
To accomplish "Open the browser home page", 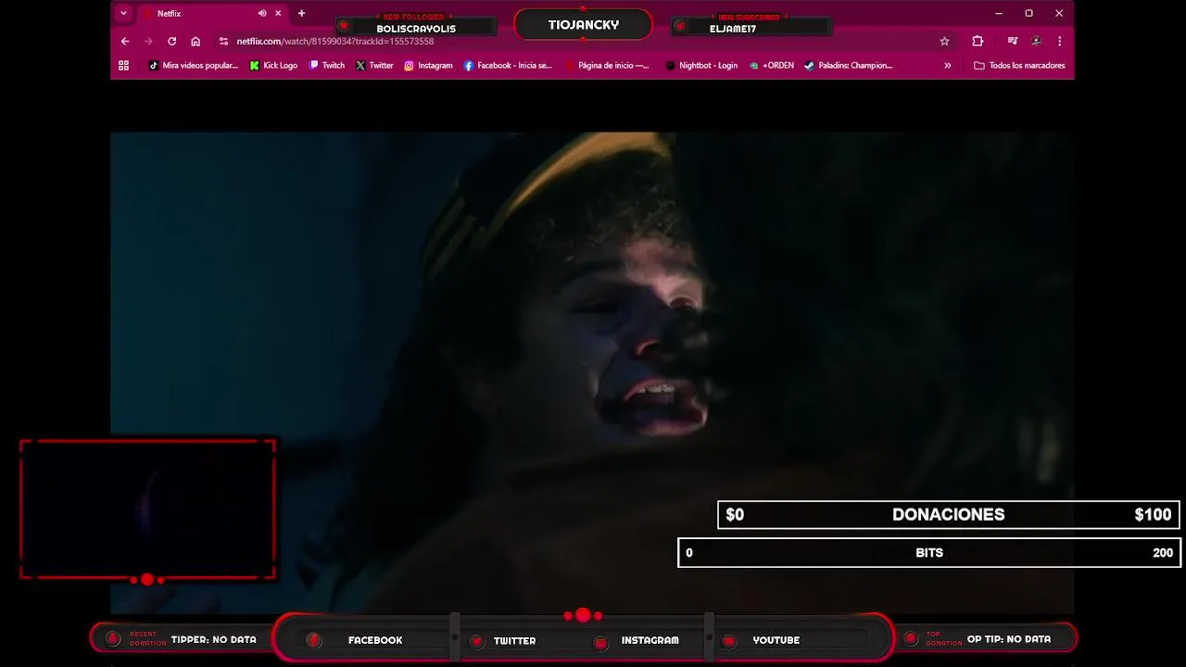I will [x=196, y=42].
